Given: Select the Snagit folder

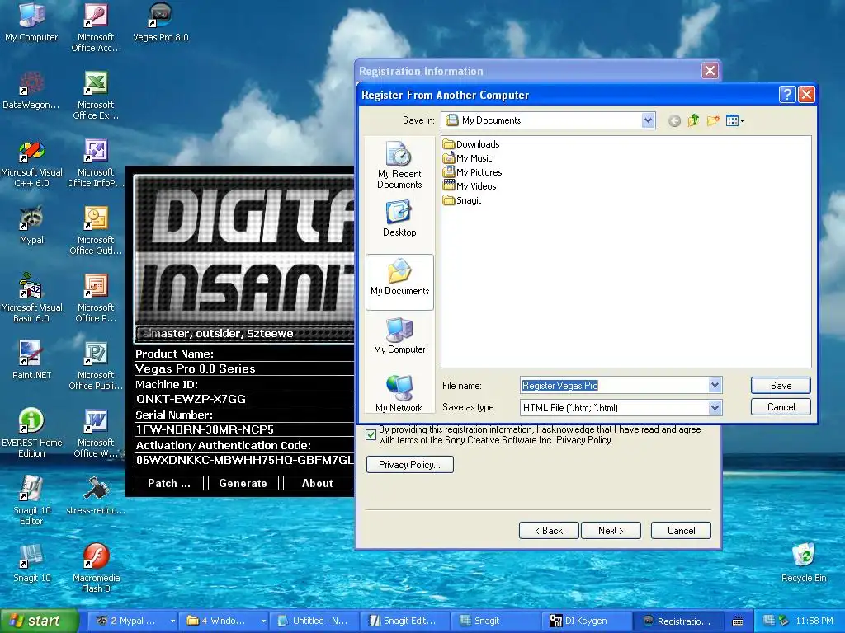Looking at the screenshot, I should [x=462, y=200].
